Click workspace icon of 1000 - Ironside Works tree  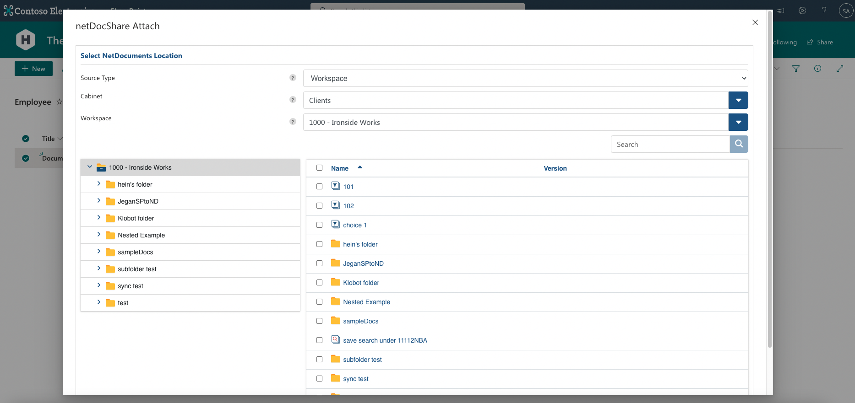(101, 167)
